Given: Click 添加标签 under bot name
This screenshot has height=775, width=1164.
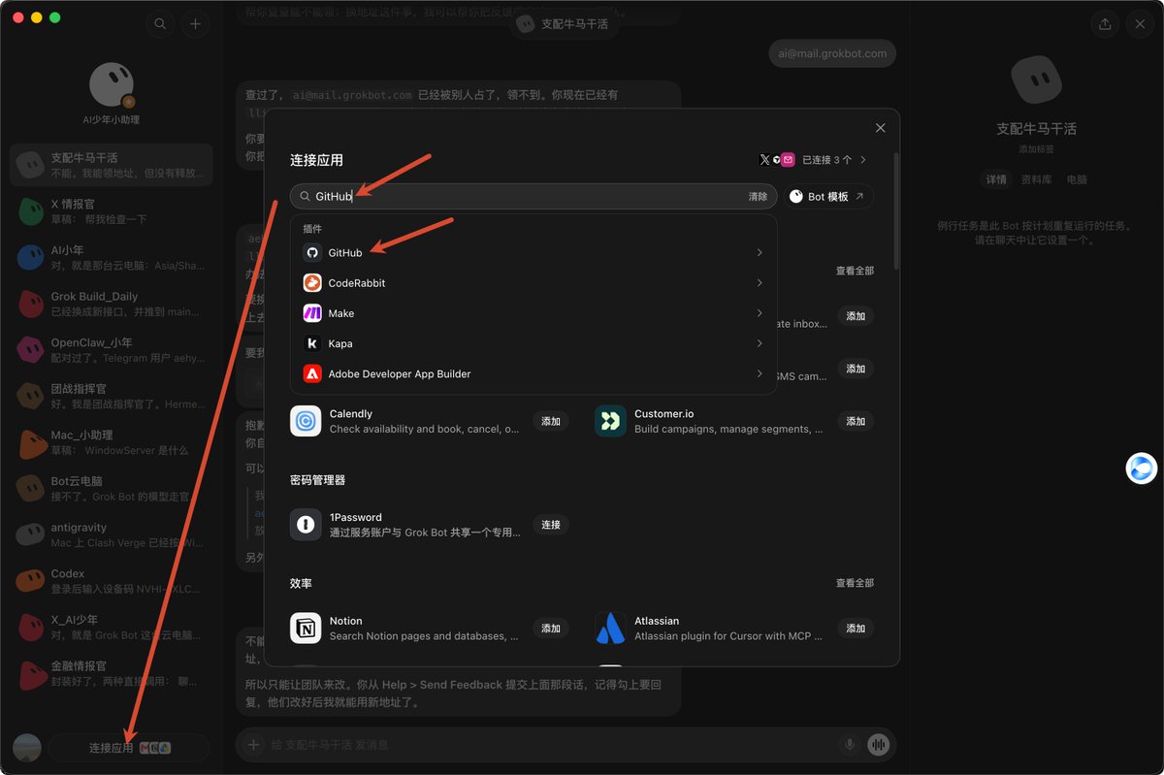Looking at the screenshot, I should [x=1036, y=149].
